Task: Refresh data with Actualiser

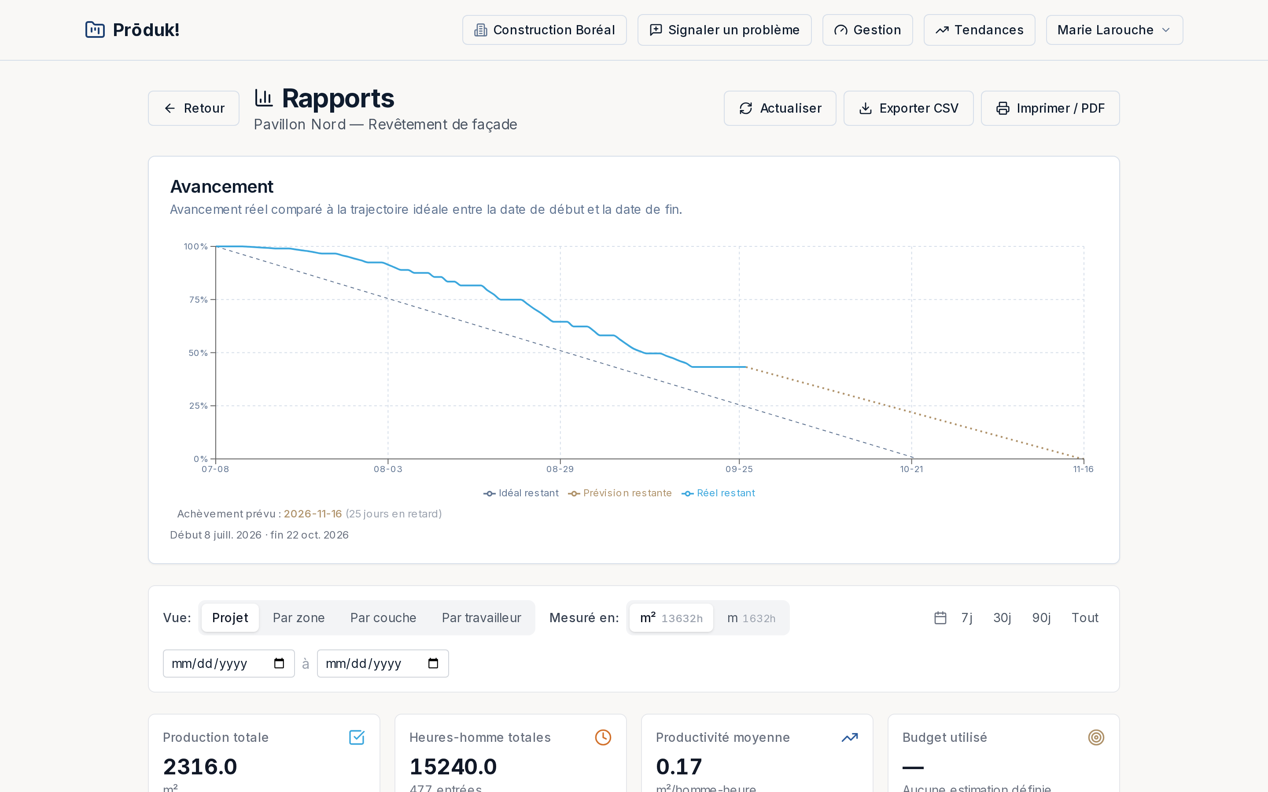Action: [x=780, y=108]
